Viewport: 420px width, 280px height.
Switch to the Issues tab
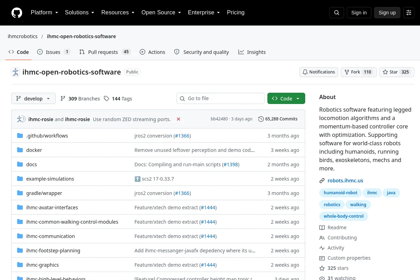(x=54, y=52)
